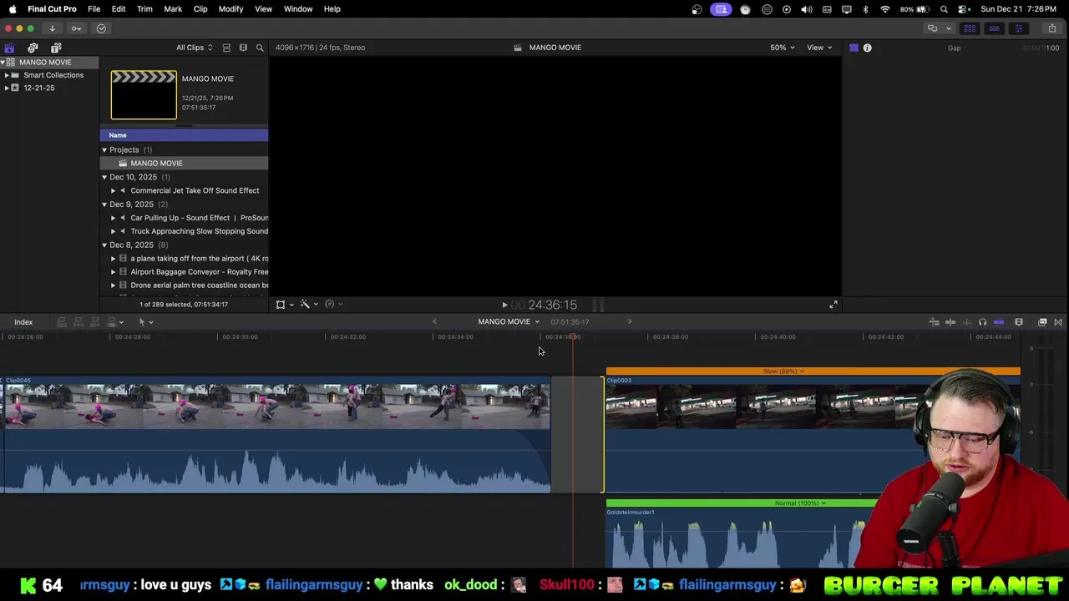Expand Smart Collections in the library
Image resolution: width=1069 pixels, height=601 pixels.
(x=7, y=75)
